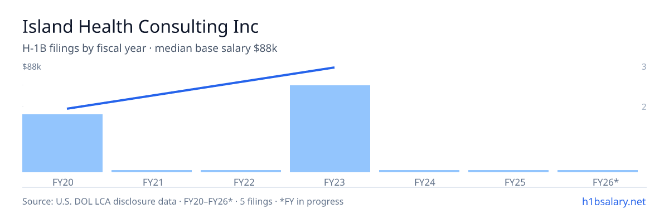Click the $88k salary axis label
This screenshot has height=223, width=669.
point(32,67)
